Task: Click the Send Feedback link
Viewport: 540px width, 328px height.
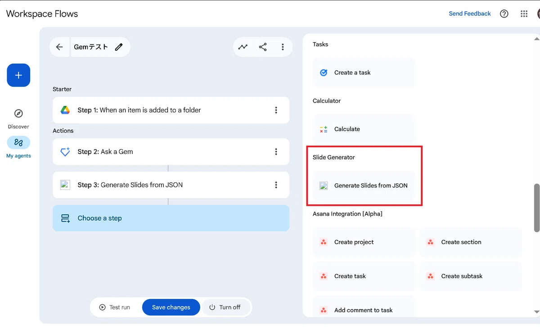Action: 470,13
